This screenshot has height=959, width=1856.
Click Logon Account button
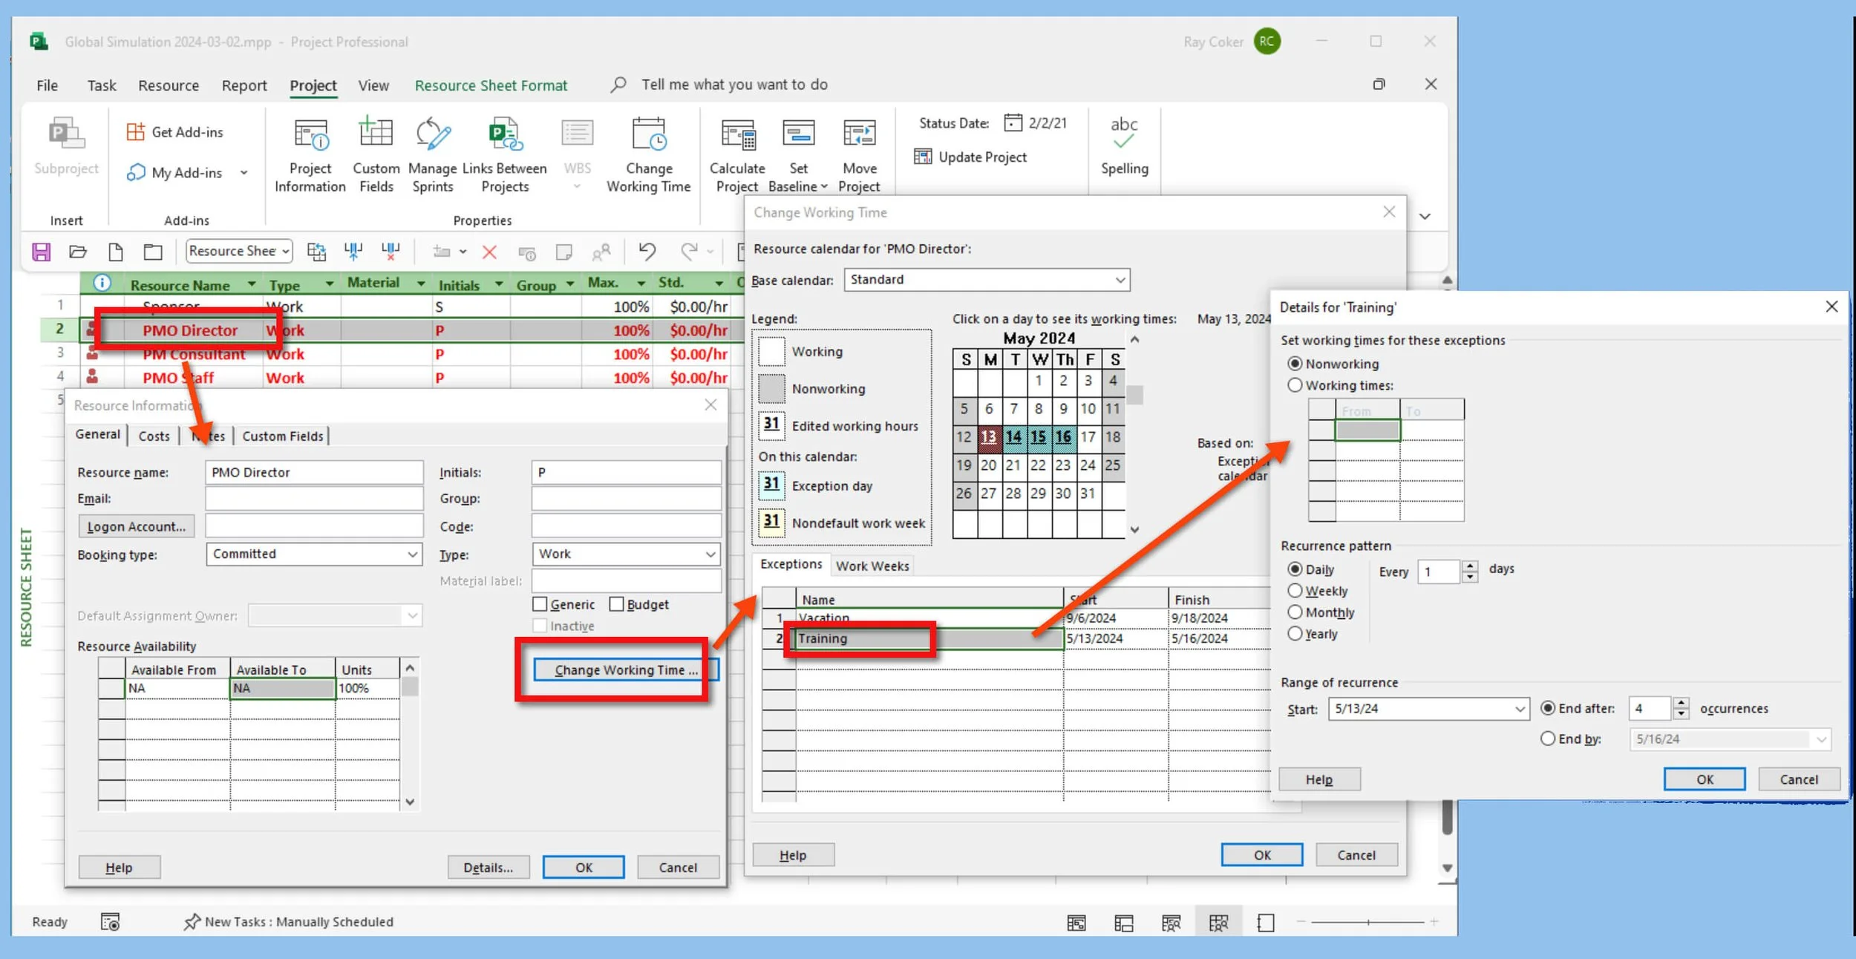(136, 526)
